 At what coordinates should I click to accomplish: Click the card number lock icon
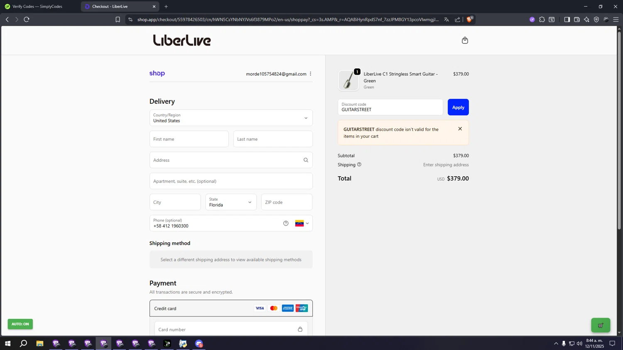click(x=300, y=329)
